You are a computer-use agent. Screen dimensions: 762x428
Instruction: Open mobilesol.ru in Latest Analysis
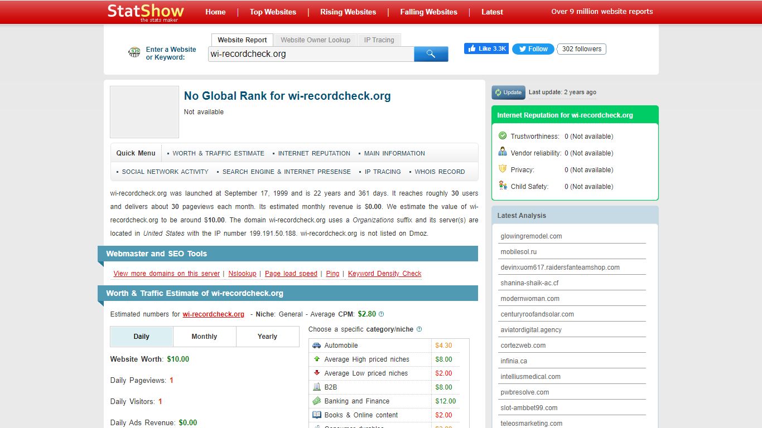[519, 252]
